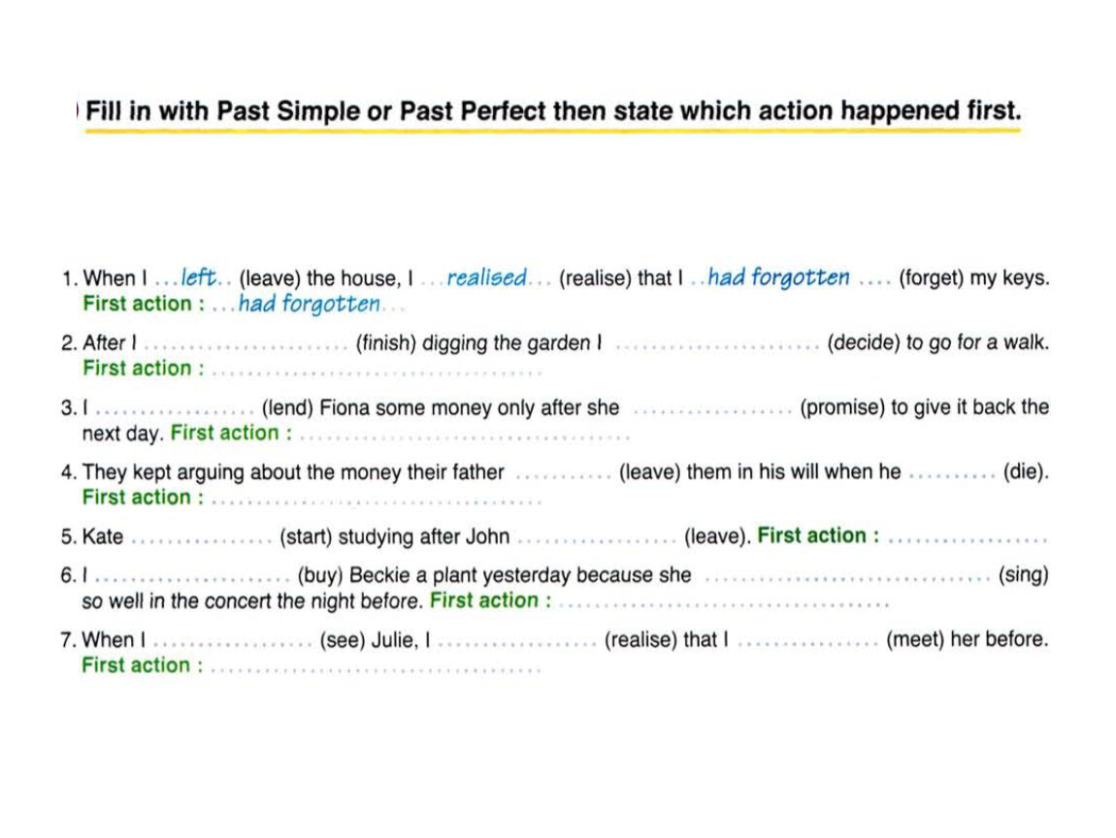Viewport: 1116px width, 838px height.
Task: Click the First action blank under sentence 7
Action: [376, 667]
